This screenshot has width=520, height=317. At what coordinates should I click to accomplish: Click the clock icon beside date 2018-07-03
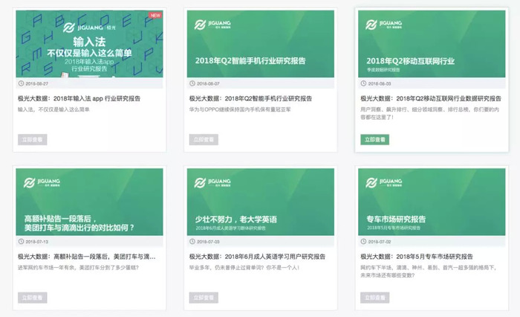point(192,242)
